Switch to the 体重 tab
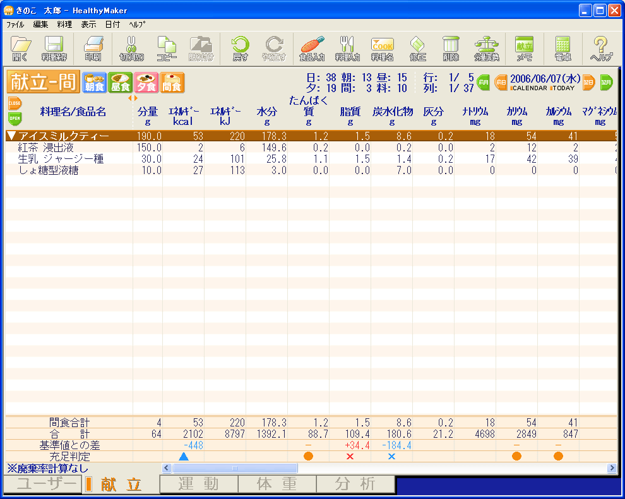 point(277,484)
